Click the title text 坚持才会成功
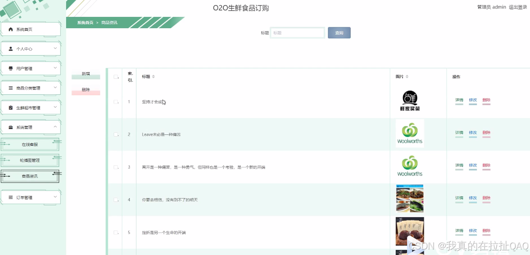Viewport: 530px width, 255px height. 153,102
